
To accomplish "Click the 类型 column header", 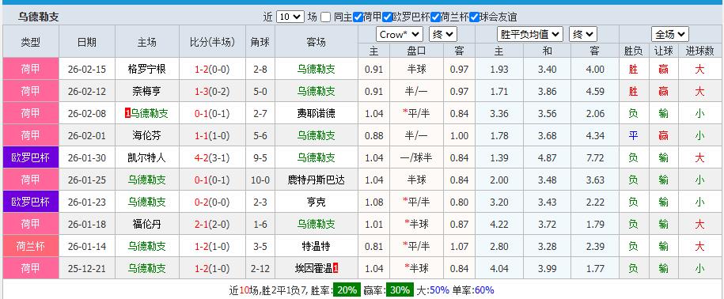I will click(31, 43).
